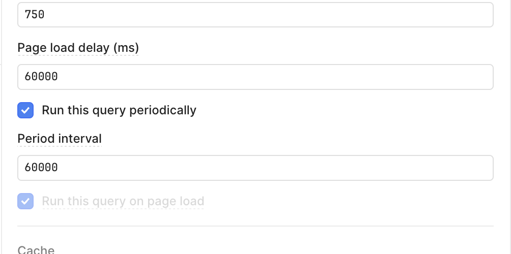511x254 pixels.
Task: Click the 750 value text
Action: (x=35, y=15)
